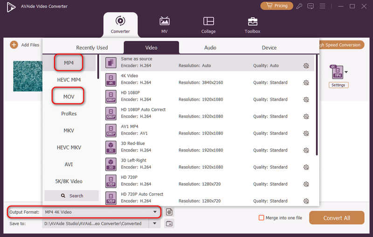Open the Collage module icon
Image resolution: width=373 pixels, height=237 pixels.
tap(208, 21)
